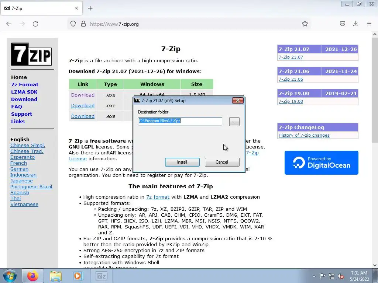
Task: Open the Windows Start menu
Action: [10, 276]
